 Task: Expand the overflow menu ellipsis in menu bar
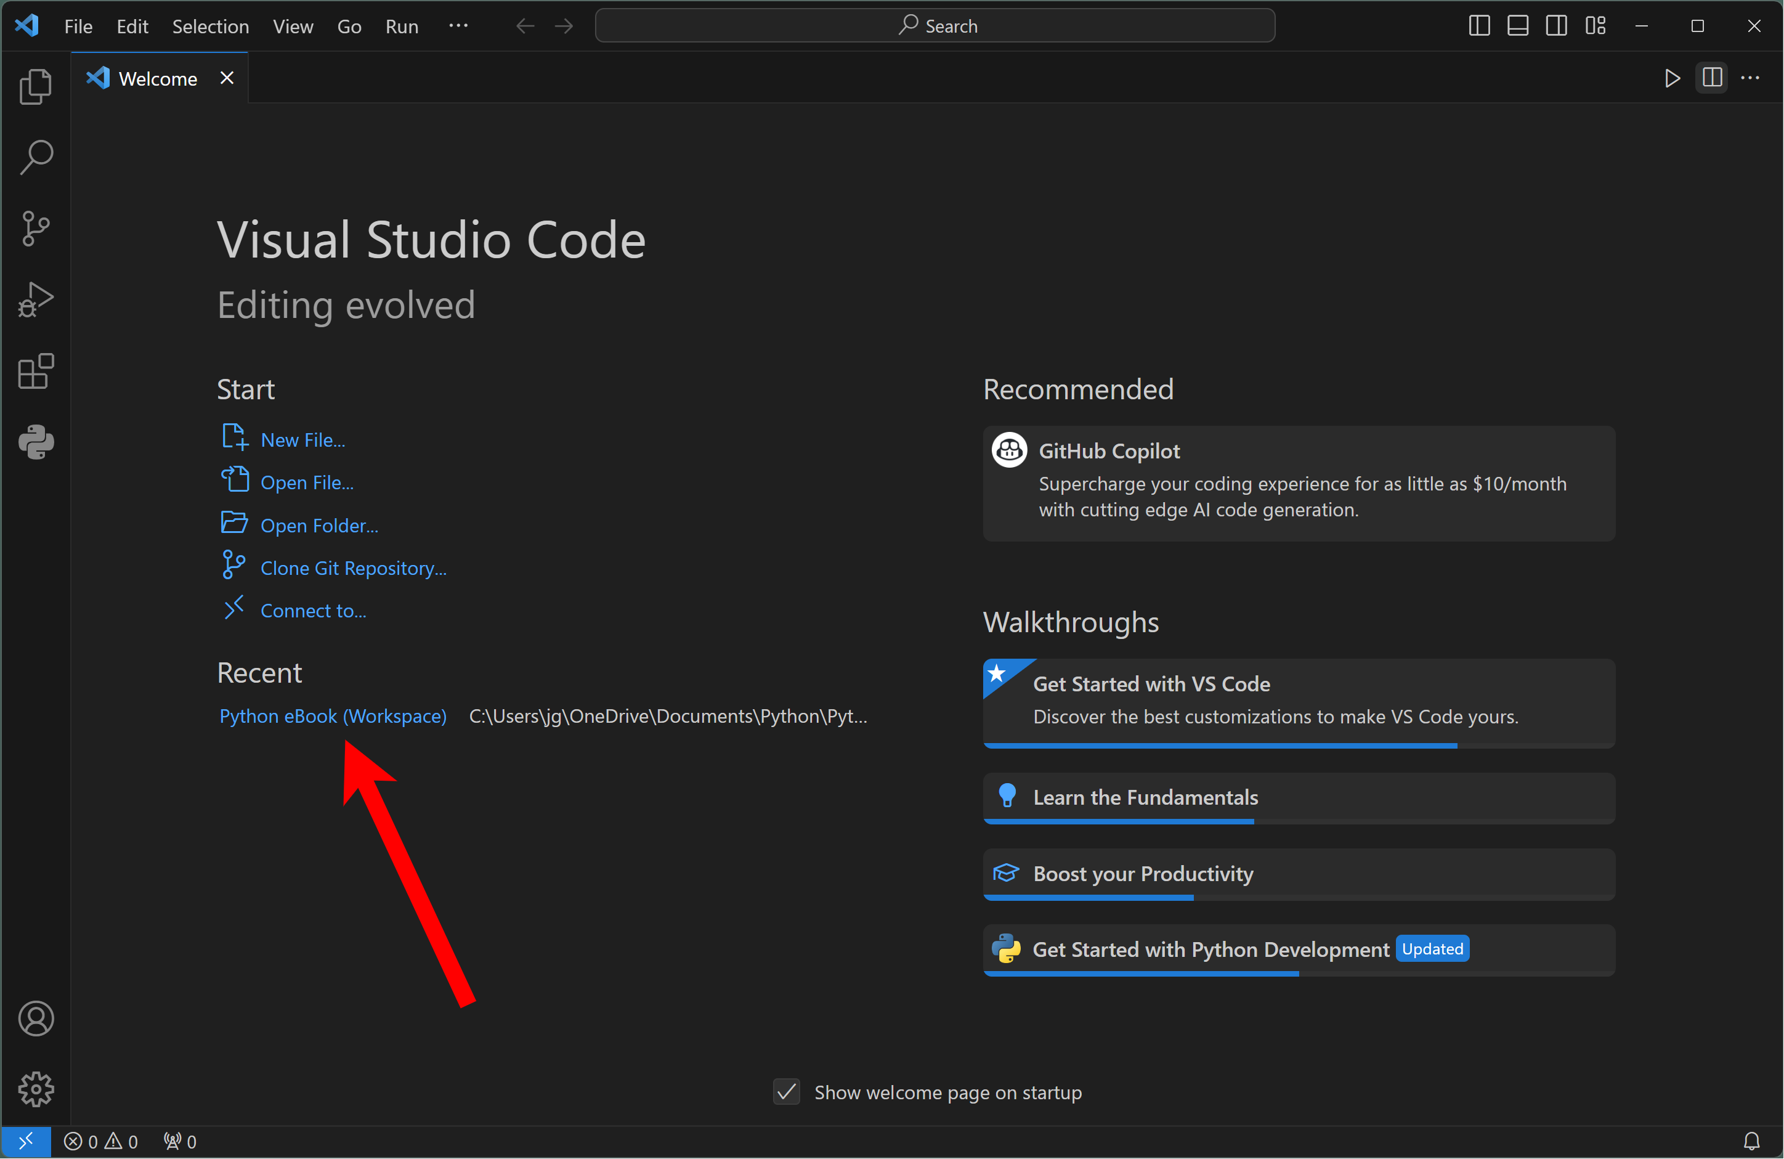[458, 26]
